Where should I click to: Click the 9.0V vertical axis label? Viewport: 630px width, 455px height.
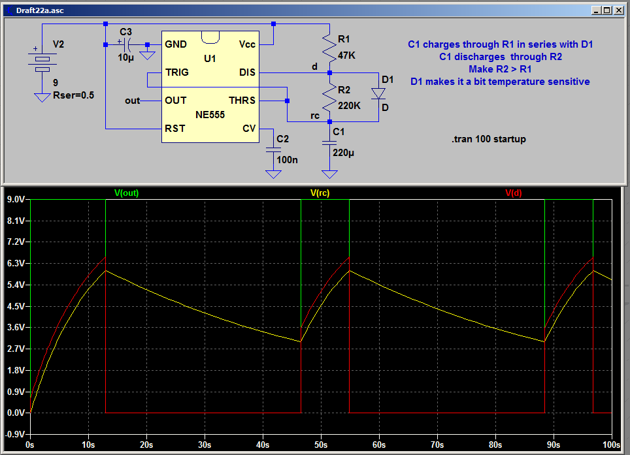click(16, 199)
